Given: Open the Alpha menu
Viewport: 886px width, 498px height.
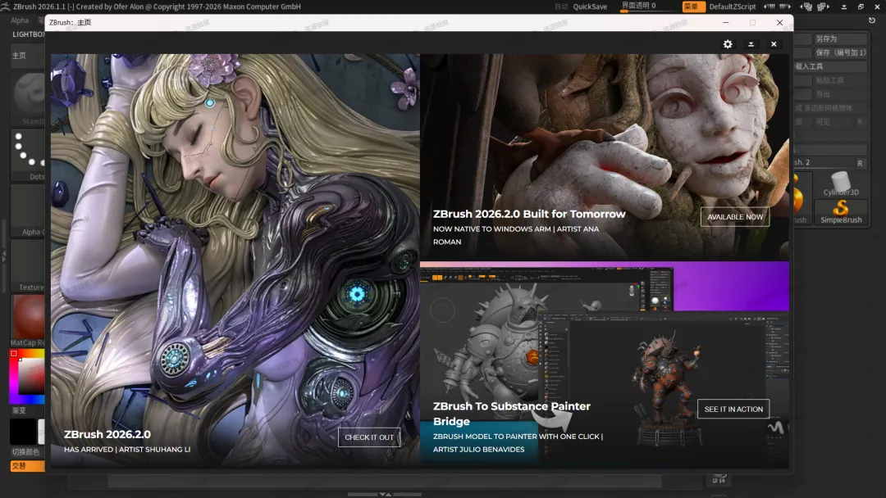Looking at the screenshot, I should click(x=20, y=20).
